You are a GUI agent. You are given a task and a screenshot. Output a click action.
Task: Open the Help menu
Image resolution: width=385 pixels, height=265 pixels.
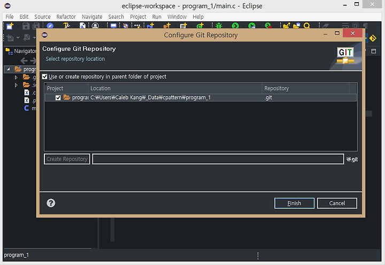click(198, 17)
